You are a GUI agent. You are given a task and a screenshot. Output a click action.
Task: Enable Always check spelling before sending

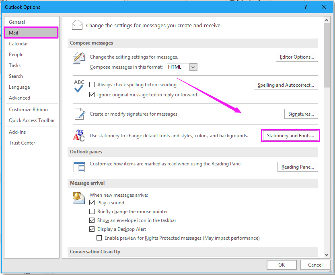[x=92, y=85]
